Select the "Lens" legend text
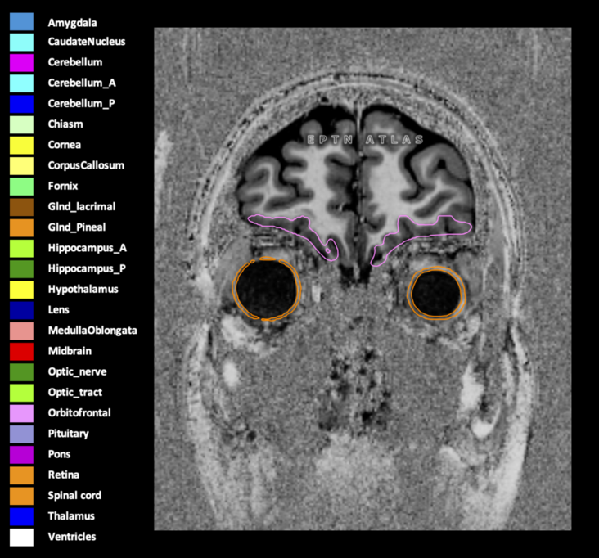The image size is (599, 558). pyautogui.click(x=58, y=309)
